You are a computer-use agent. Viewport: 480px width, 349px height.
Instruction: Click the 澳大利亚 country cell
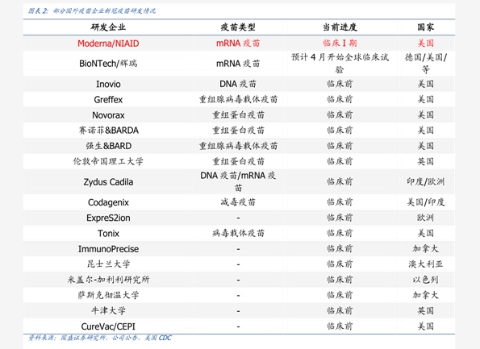pyautogui.click(x=425, y=264)
